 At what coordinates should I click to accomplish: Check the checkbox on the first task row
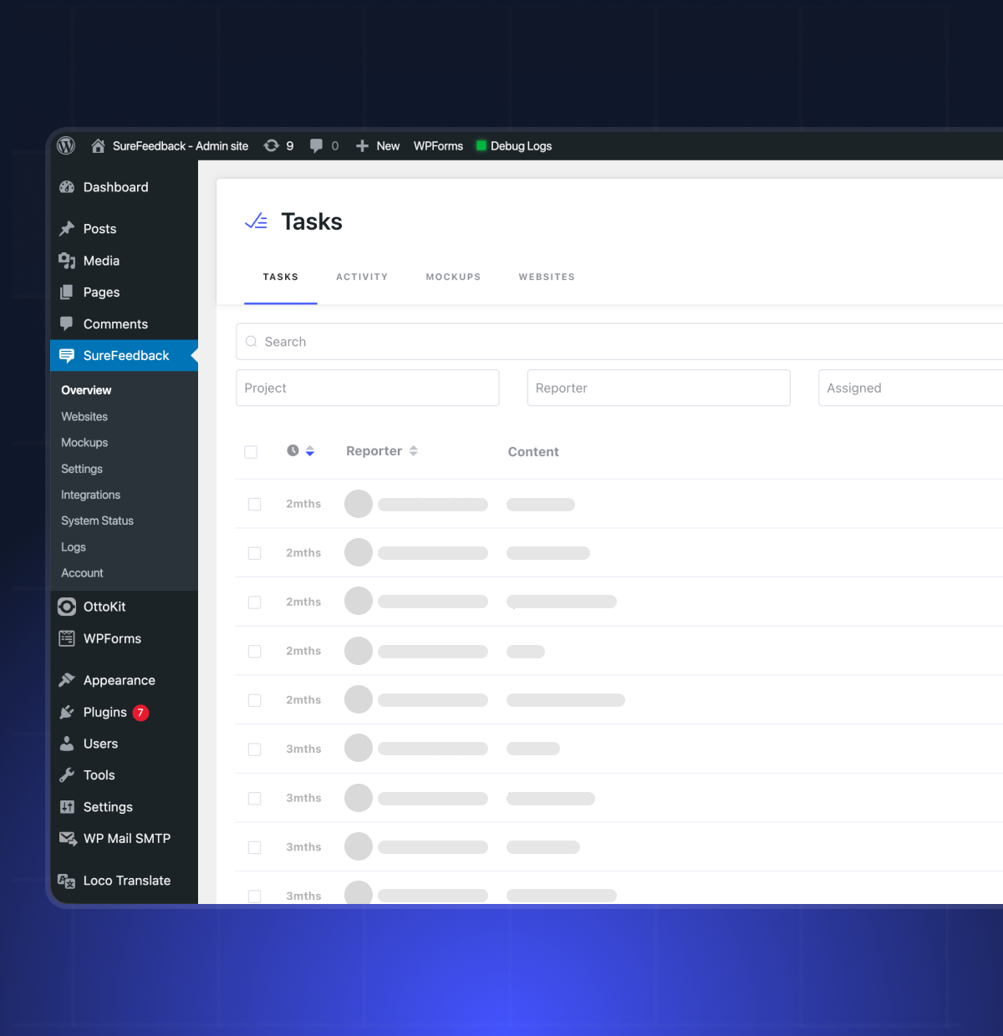click(x=254, y=504)
